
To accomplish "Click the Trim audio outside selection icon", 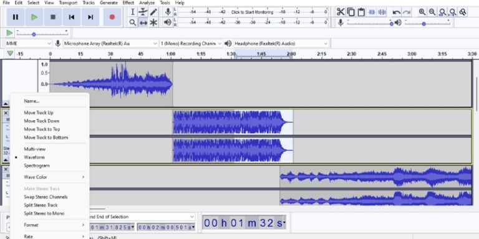I will click(372, 12).
